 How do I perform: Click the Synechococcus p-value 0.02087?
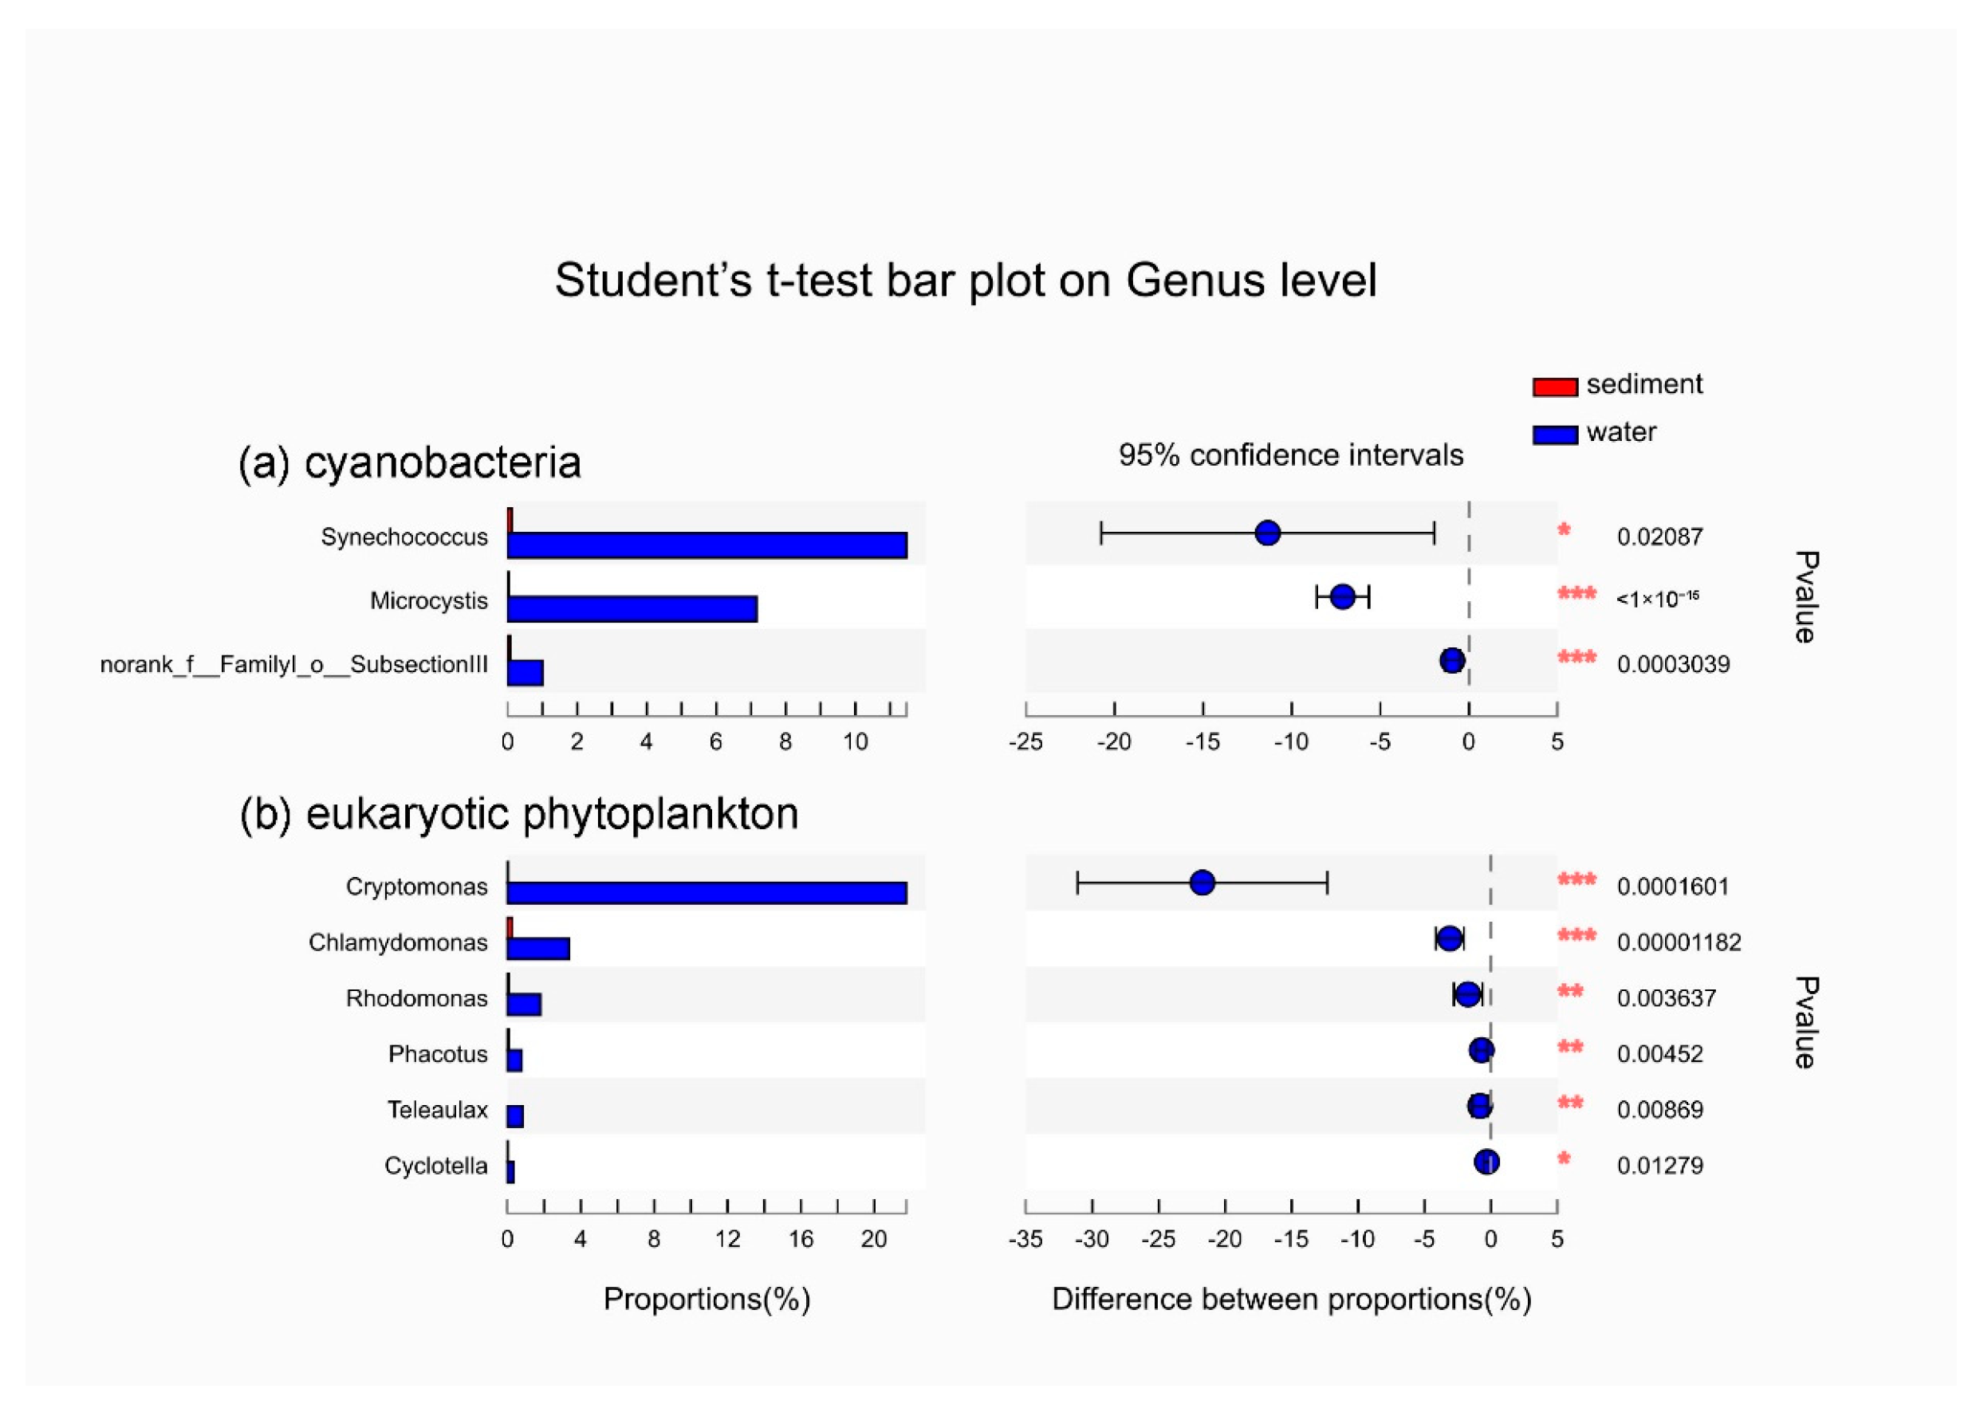[1659, 537]
